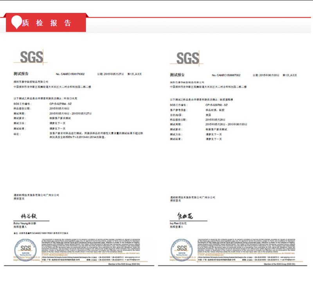Screen dimensions: 313x285
Task: Click the handwritten signature above Ivy Ren
Action: coord(185,216)
